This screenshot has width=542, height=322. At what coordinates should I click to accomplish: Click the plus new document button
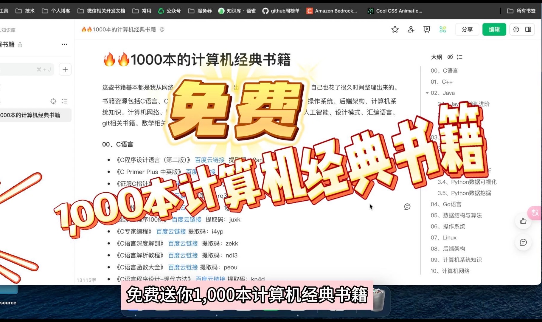pos(65,69)
